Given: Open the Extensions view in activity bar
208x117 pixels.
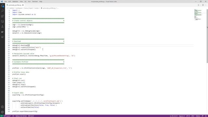Looking at the screenshot, I should (2, 16).
